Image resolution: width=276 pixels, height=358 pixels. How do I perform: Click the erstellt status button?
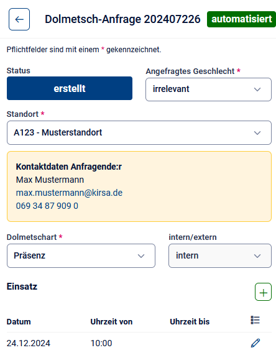click(x=70, y=88)
